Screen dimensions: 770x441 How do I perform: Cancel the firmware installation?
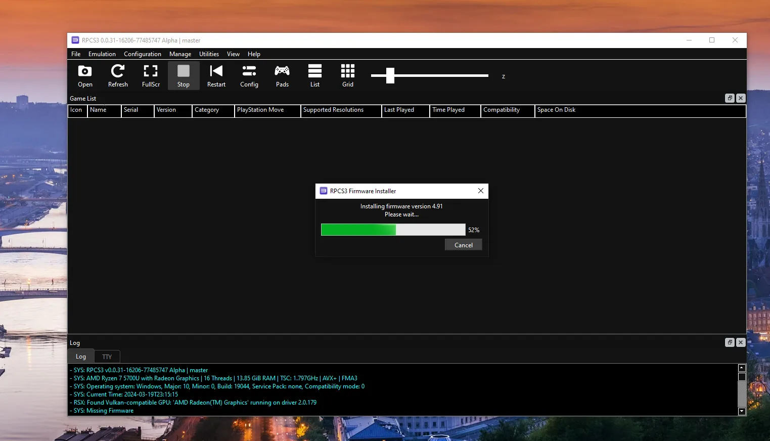(463, 245)
